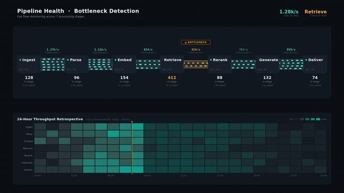Click the Parse-to-Embed flow lane
This screenshot has height=193, width=344.
tap(100, 64)
